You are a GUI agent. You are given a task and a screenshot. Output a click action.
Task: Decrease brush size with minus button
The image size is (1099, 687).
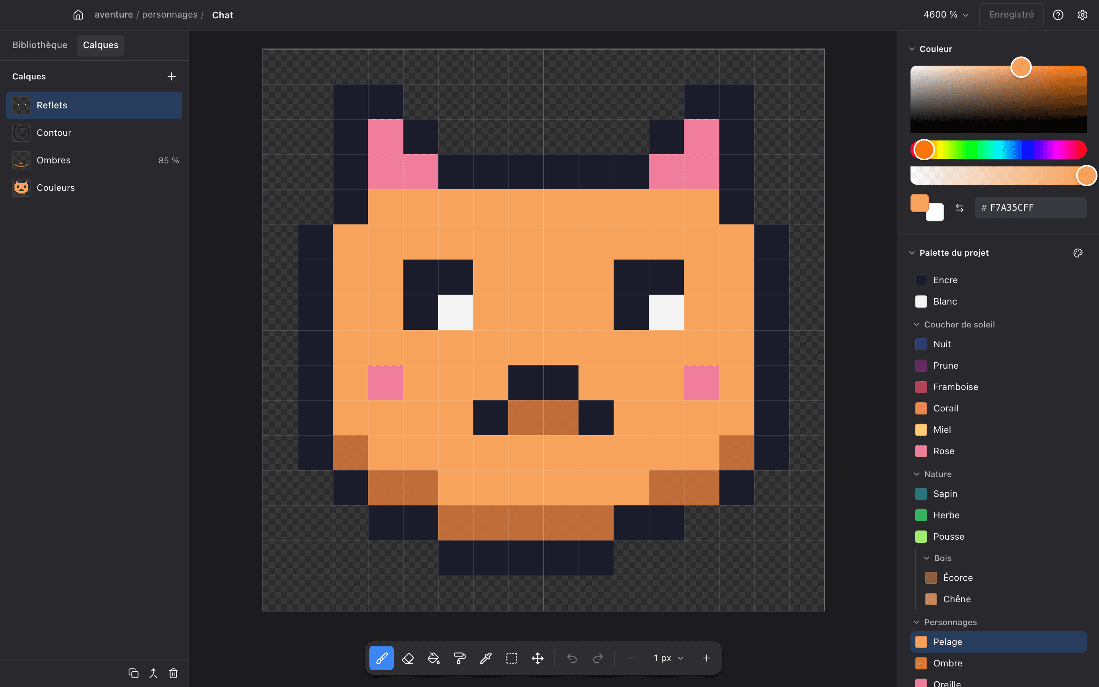click(x=630, y=658)
